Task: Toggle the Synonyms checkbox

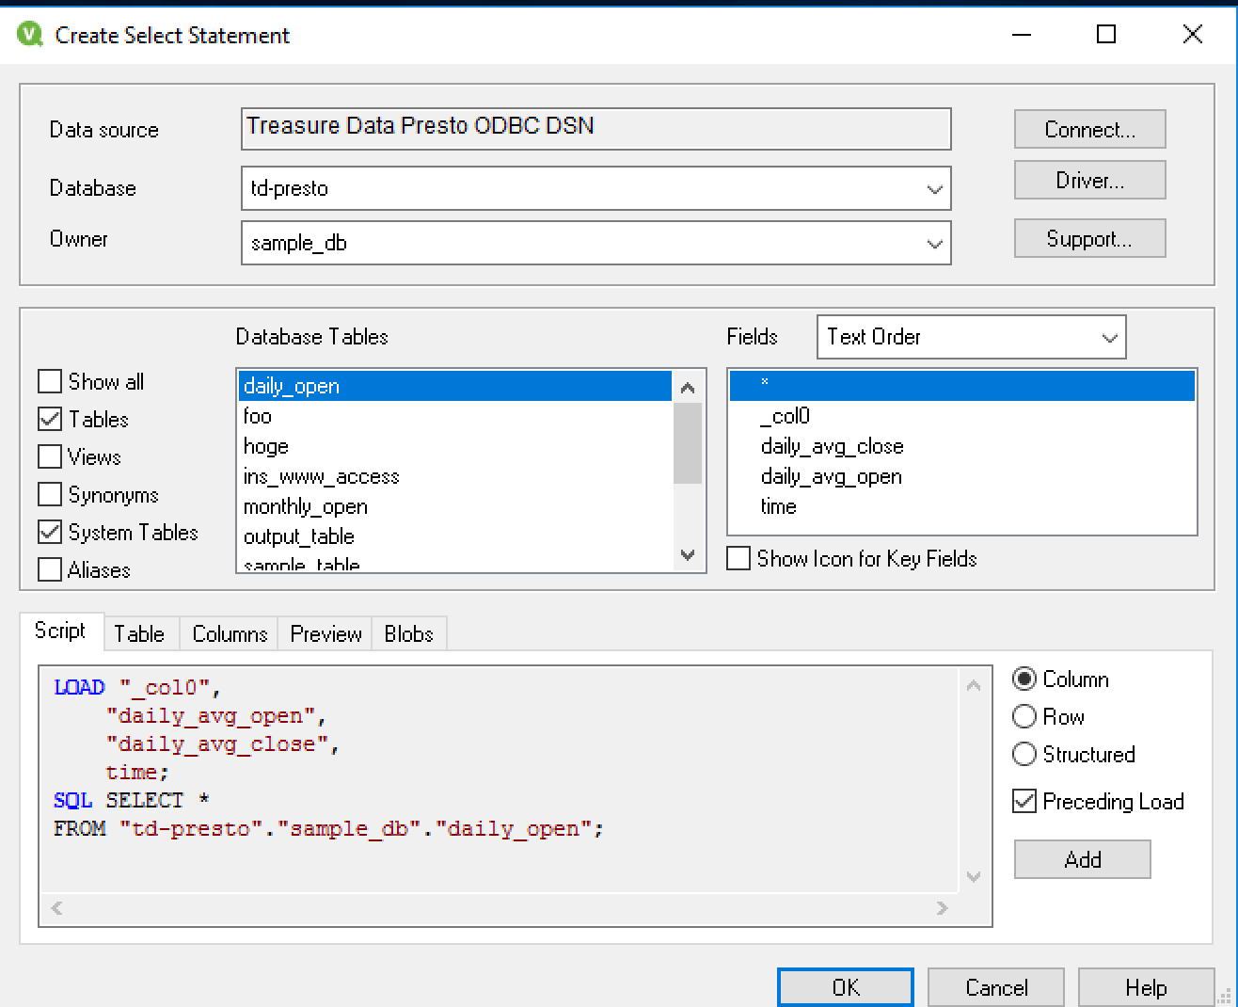Action: 50,494
